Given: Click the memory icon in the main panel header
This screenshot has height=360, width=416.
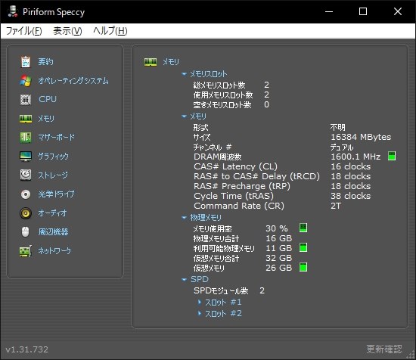Looking at the screenshot, I should (151, 62).
